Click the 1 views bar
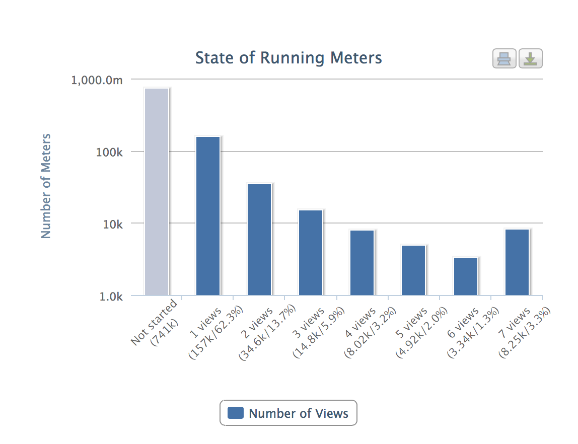The image size is (578, 444). pos(208,215)
